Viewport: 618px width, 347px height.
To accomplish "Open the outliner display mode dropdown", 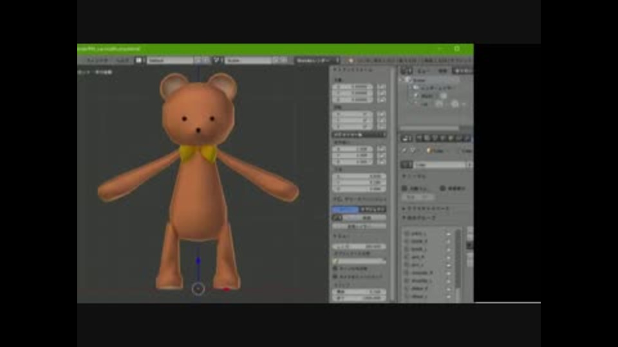I will pos(463,71).
